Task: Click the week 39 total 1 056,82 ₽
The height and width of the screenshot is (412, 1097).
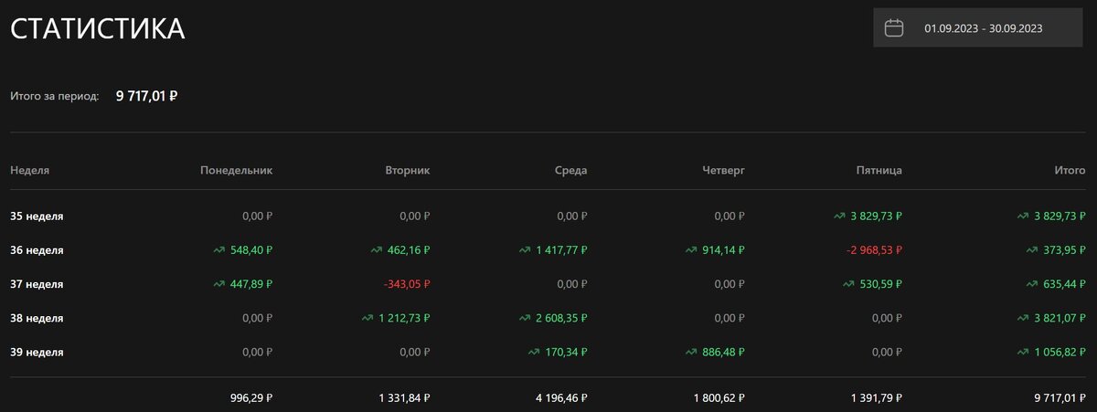Action: click(1059, 352)
